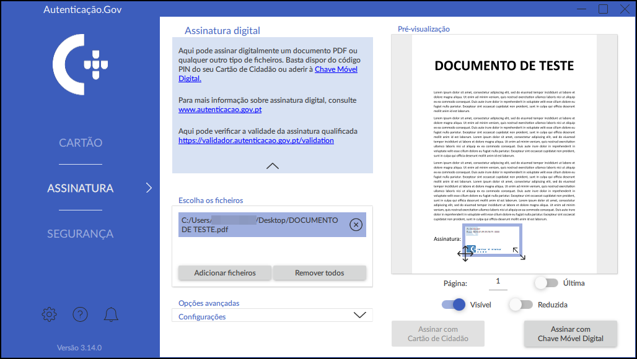Open the Chave Móvel Digital link
This screenshot has width=637, height=359.
[336, 69]
